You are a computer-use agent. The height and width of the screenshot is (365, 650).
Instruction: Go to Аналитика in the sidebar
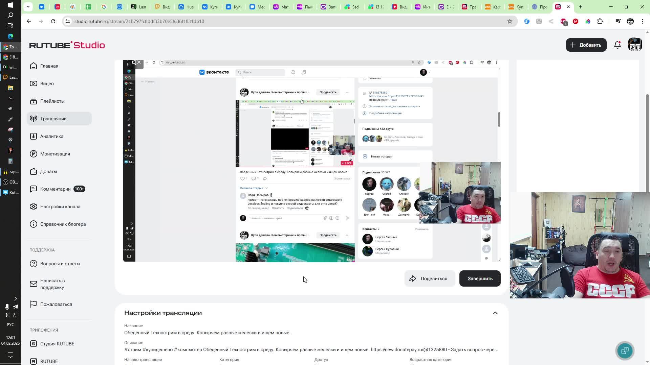(x=51, y=136)
